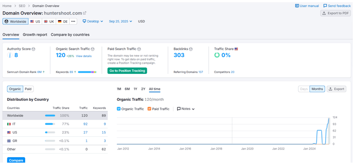Screen dimensions: 353x165
Task: Click the keywords position distribution bar
Action: click(87, 72)
